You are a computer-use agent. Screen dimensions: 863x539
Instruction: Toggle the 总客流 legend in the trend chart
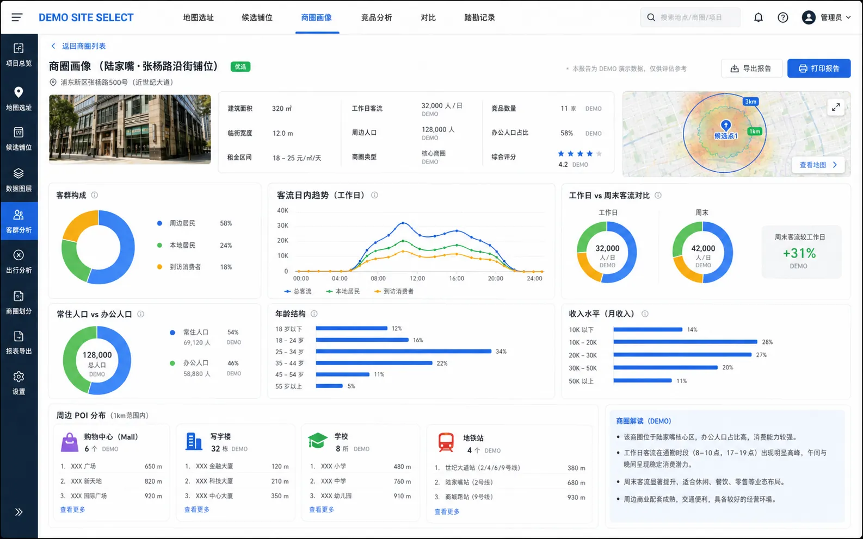(x=298, y=291)
